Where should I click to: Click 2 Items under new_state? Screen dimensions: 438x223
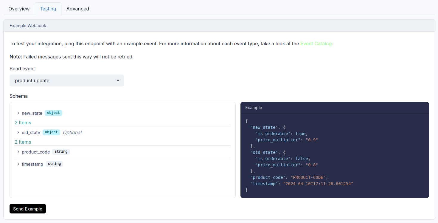(x=23, y=123)
